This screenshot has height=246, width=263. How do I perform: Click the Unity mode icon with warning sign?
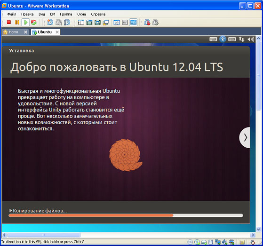coord(106,22)
